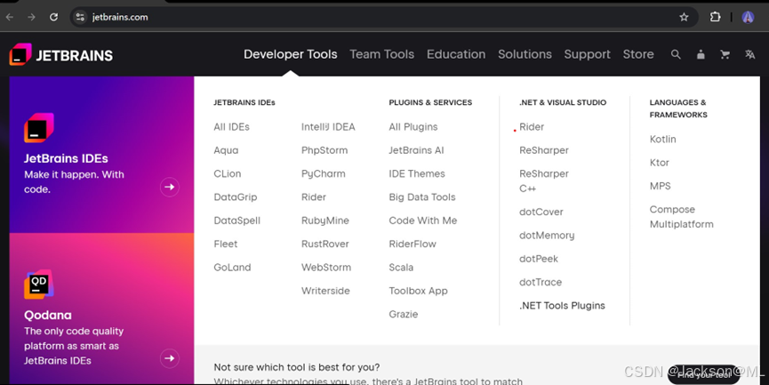Click the browser forward arrow
This screenshot has width=769, height=385.
[31, 17]
